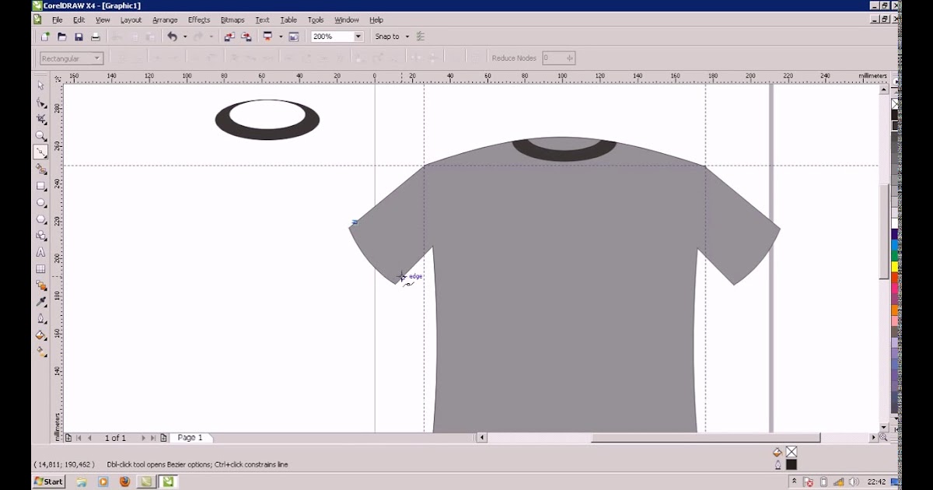Select the Crop tool

click(x=41, y=119)
